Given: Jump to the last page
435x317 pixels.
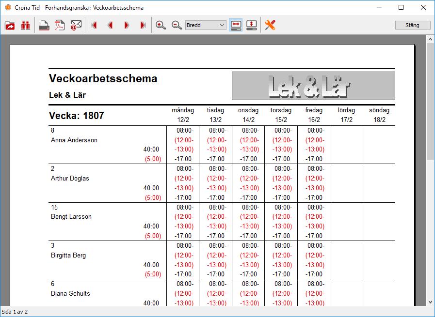Looking at the screenshot, I should (x=143, y=26).
